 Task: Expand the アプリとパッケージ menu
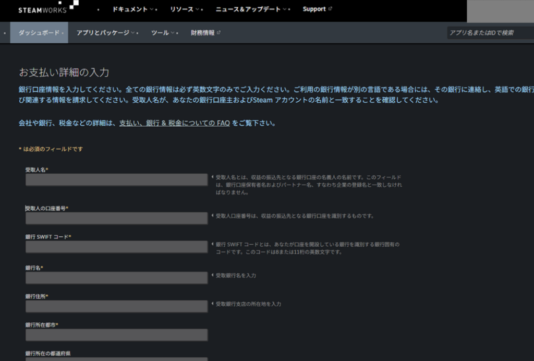click(106, 33)
